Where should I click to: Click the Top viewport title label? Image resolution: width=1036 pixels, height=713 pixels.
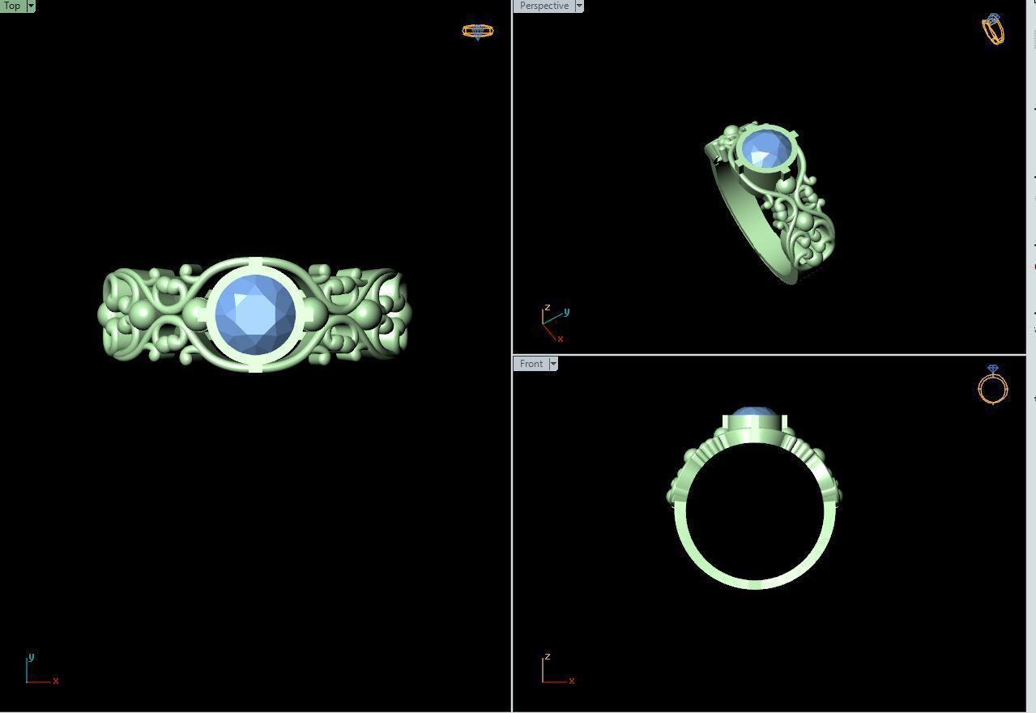pyautogui.click(x=12, y=6)
